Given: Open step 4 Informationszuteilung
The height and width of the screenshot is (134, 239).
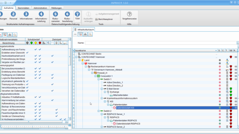Looking at the screenshot, I should tap(41, 17).
